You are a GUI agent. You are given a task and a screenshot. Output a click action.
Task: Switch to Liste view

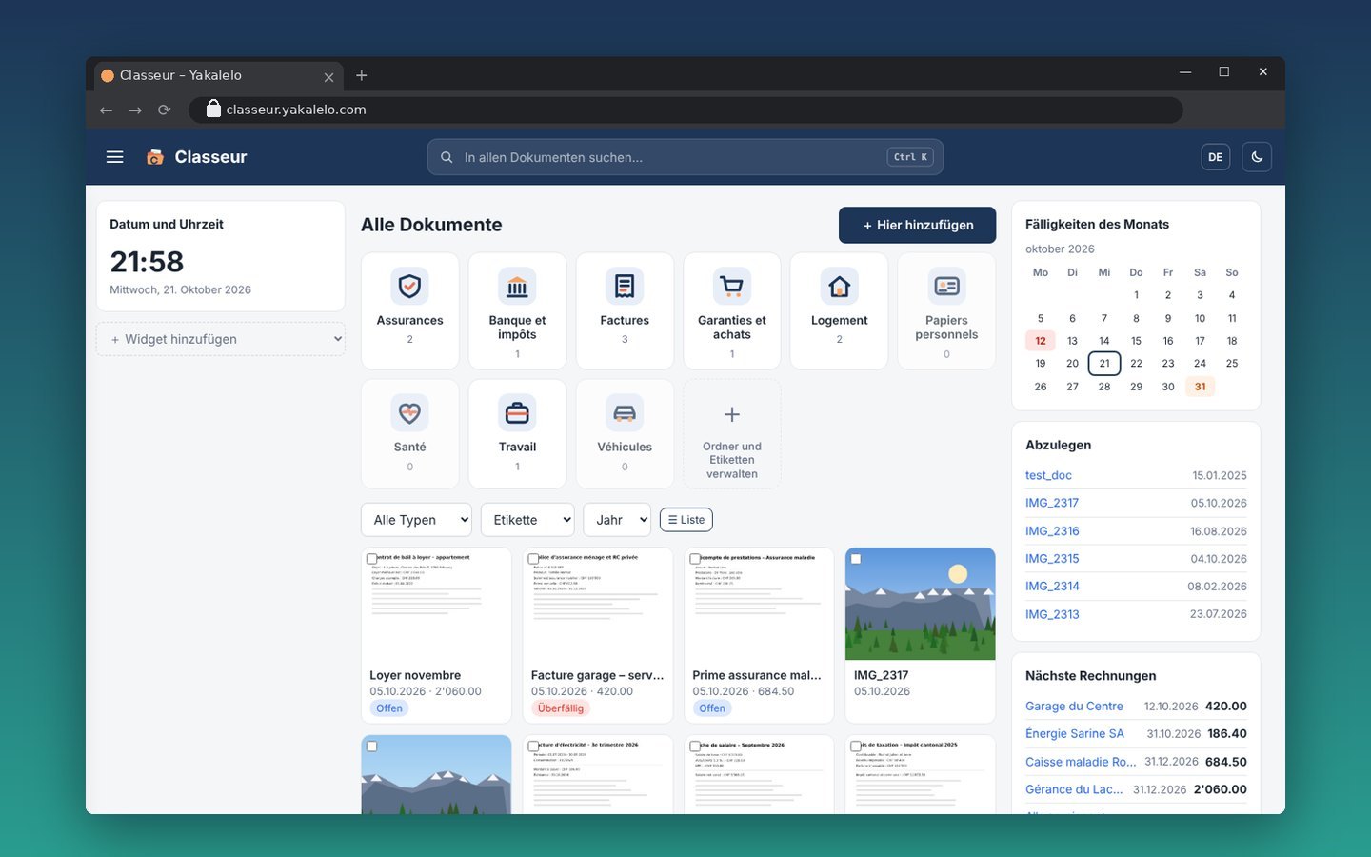pyautogui.click(x=686, y=520)
